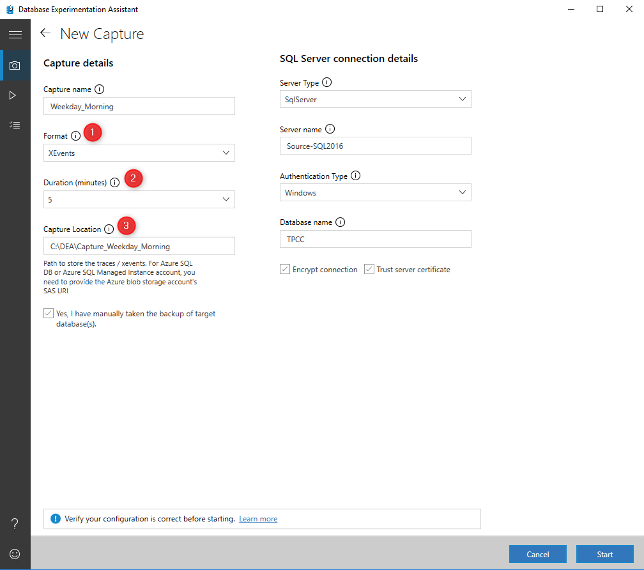644x570 pixels.
Task: Open Help via the question mark icon
Action: 15,523
